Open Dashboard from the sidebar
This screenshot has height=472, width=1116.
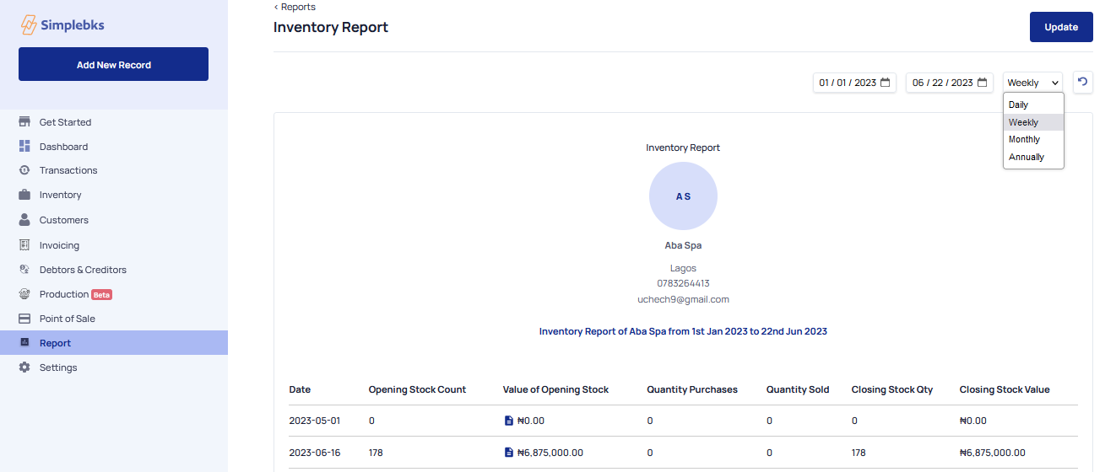pyautogui.click(x=63, y=147)
